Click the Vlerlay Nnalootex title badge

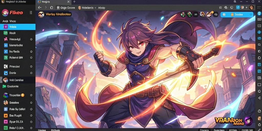(x=55, y=14)
